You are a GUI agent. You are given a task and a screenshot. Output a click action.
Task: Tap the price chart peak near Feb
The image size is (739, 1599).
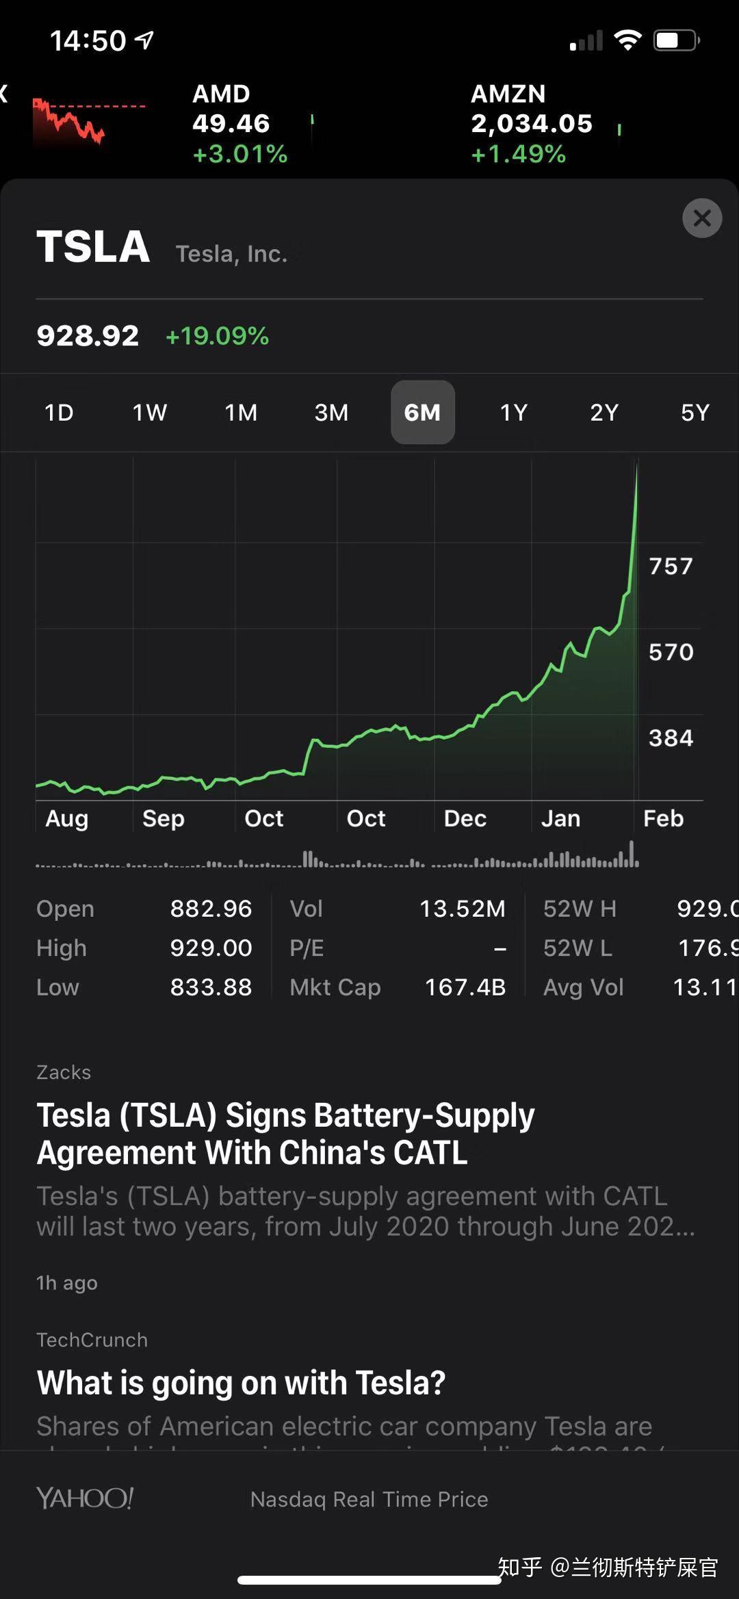click(x=636, y=469)
